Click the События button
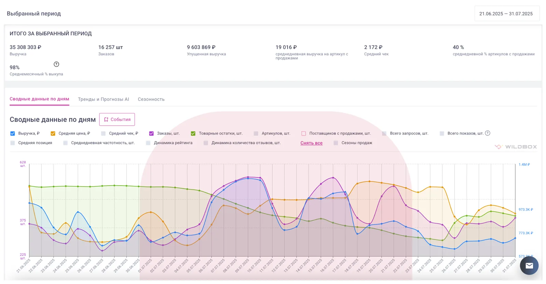Image resolution: width=546 pixels, height=284 pixels. point(117,119)
